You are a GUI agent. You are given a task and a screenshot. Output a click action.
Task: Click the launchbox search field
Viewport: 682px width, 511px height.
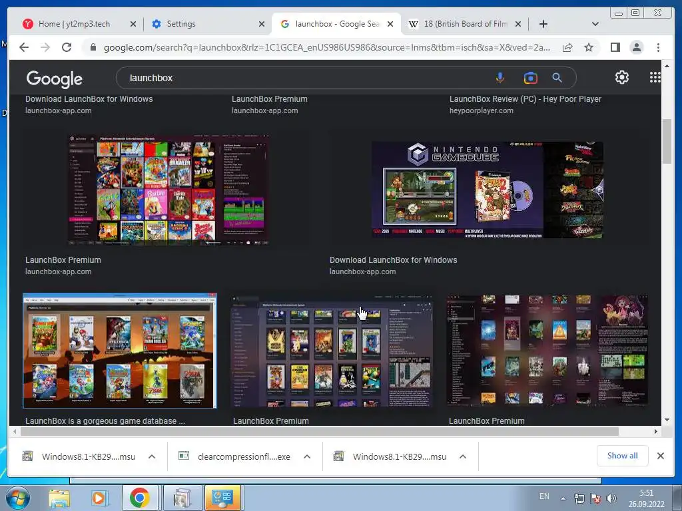(304, 79)
